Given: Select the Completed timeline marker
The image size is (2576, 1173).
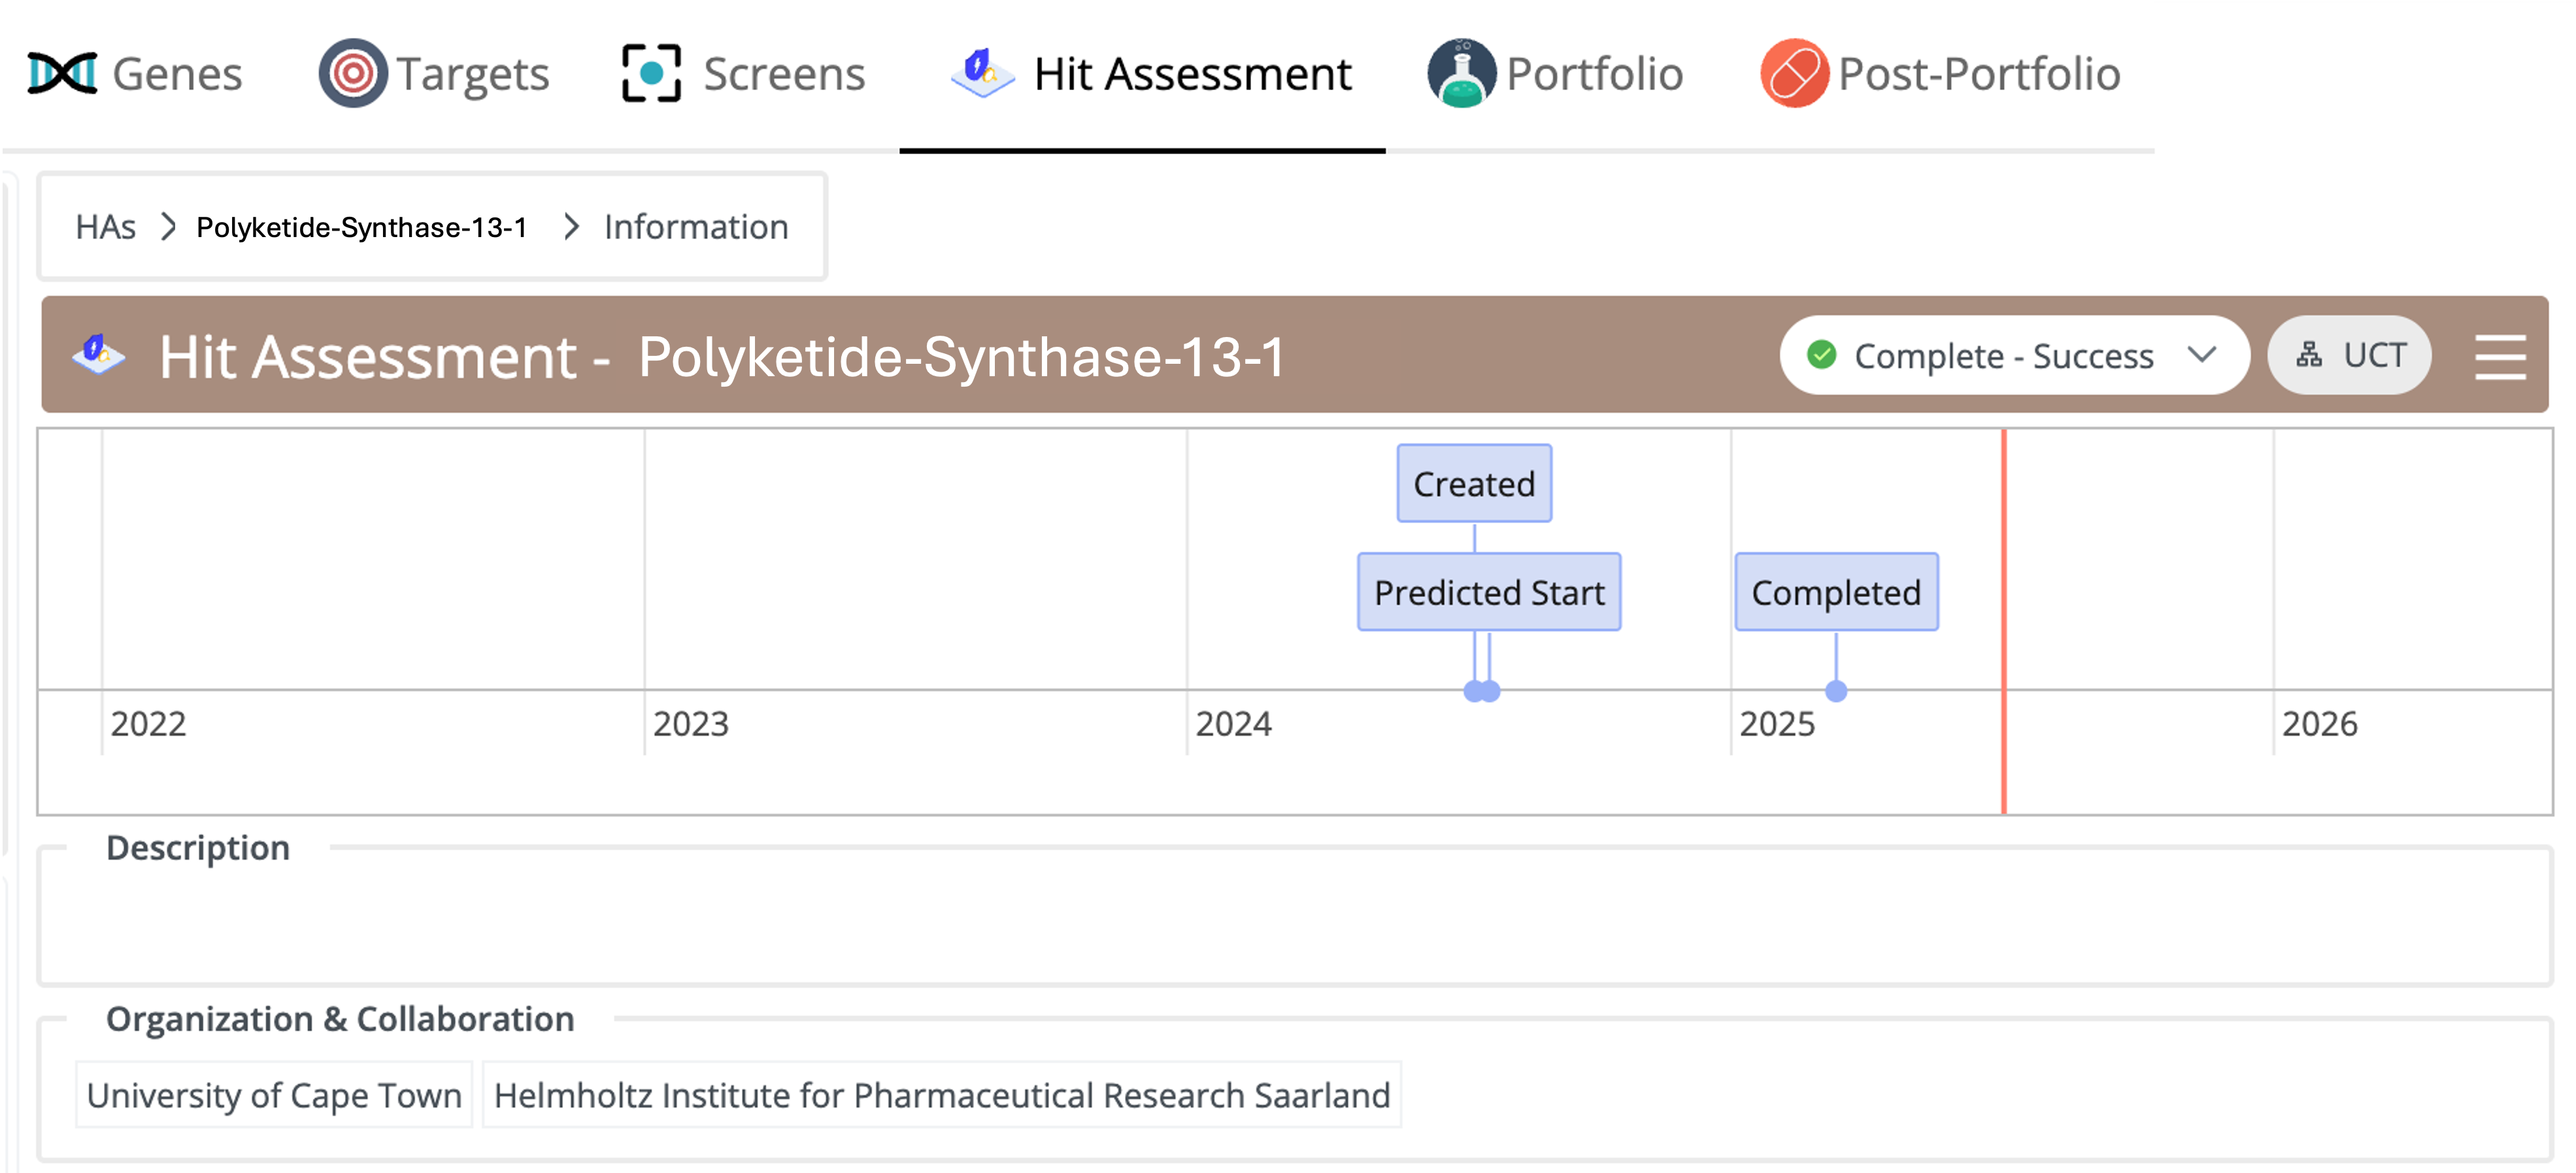Looking at the screenshot, I should [1836, 592].
